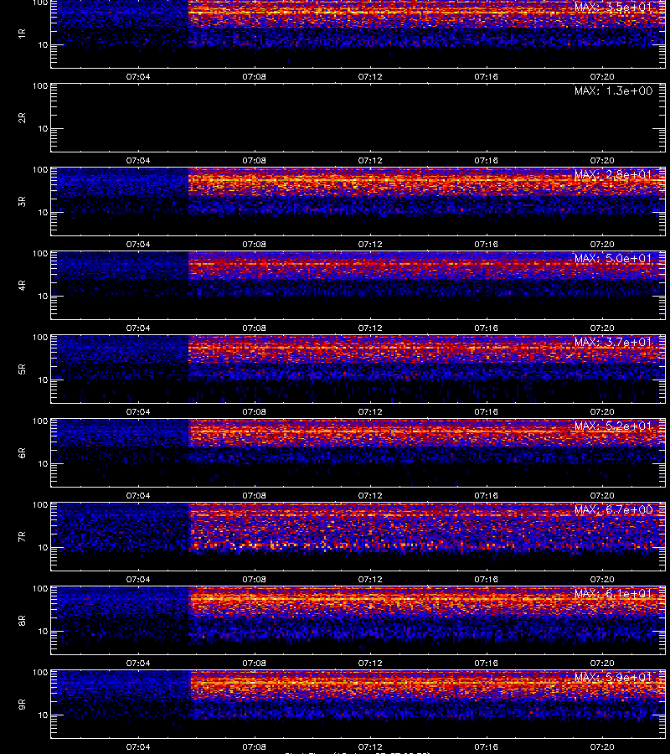Select the '8R' panel axis label
The image size is (670, 754).
(x=22, y=620)
